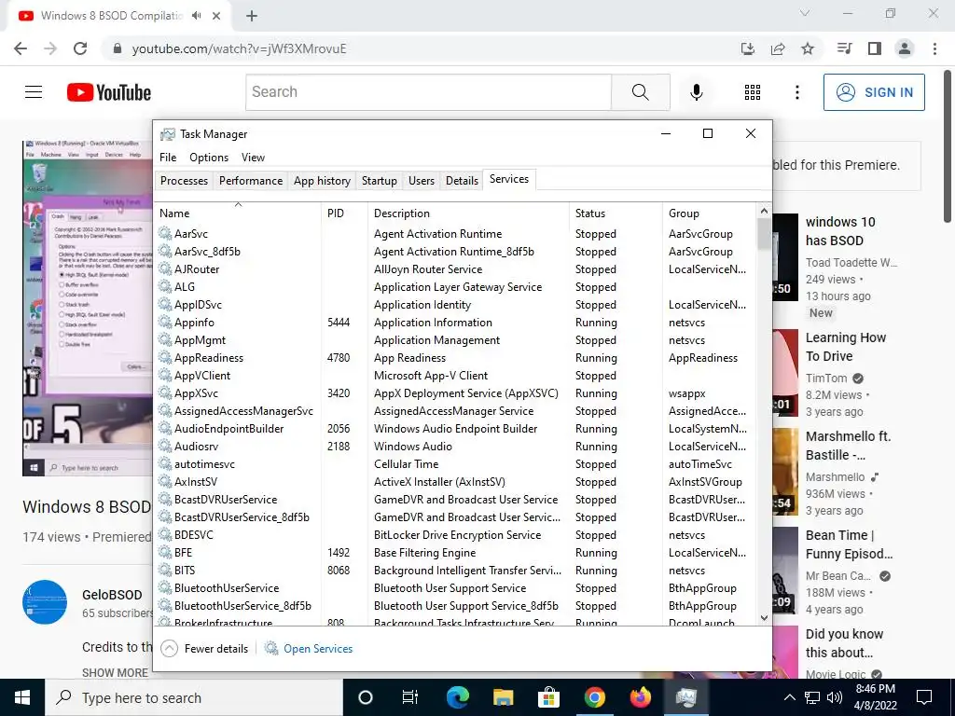Switch to the Processes tab
955x716 pixels.
click(x=184, y=181)
